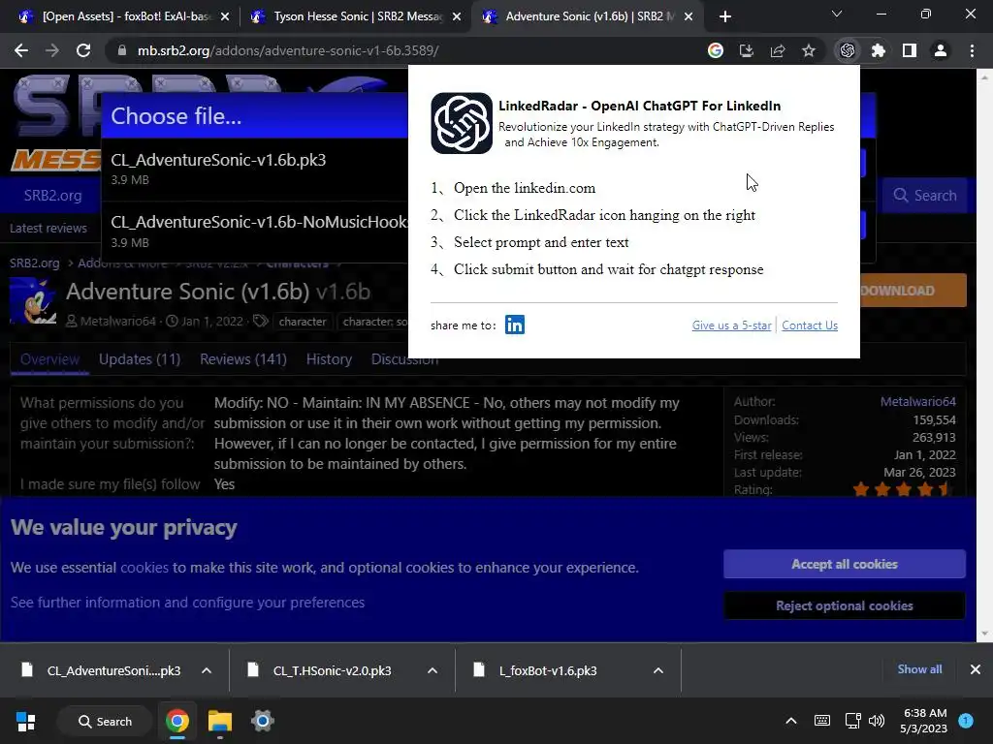Image resolution: width=993 pixels, height=744 pixels.
Task: Click the Latest reviews link
Action: coord(48,229)
